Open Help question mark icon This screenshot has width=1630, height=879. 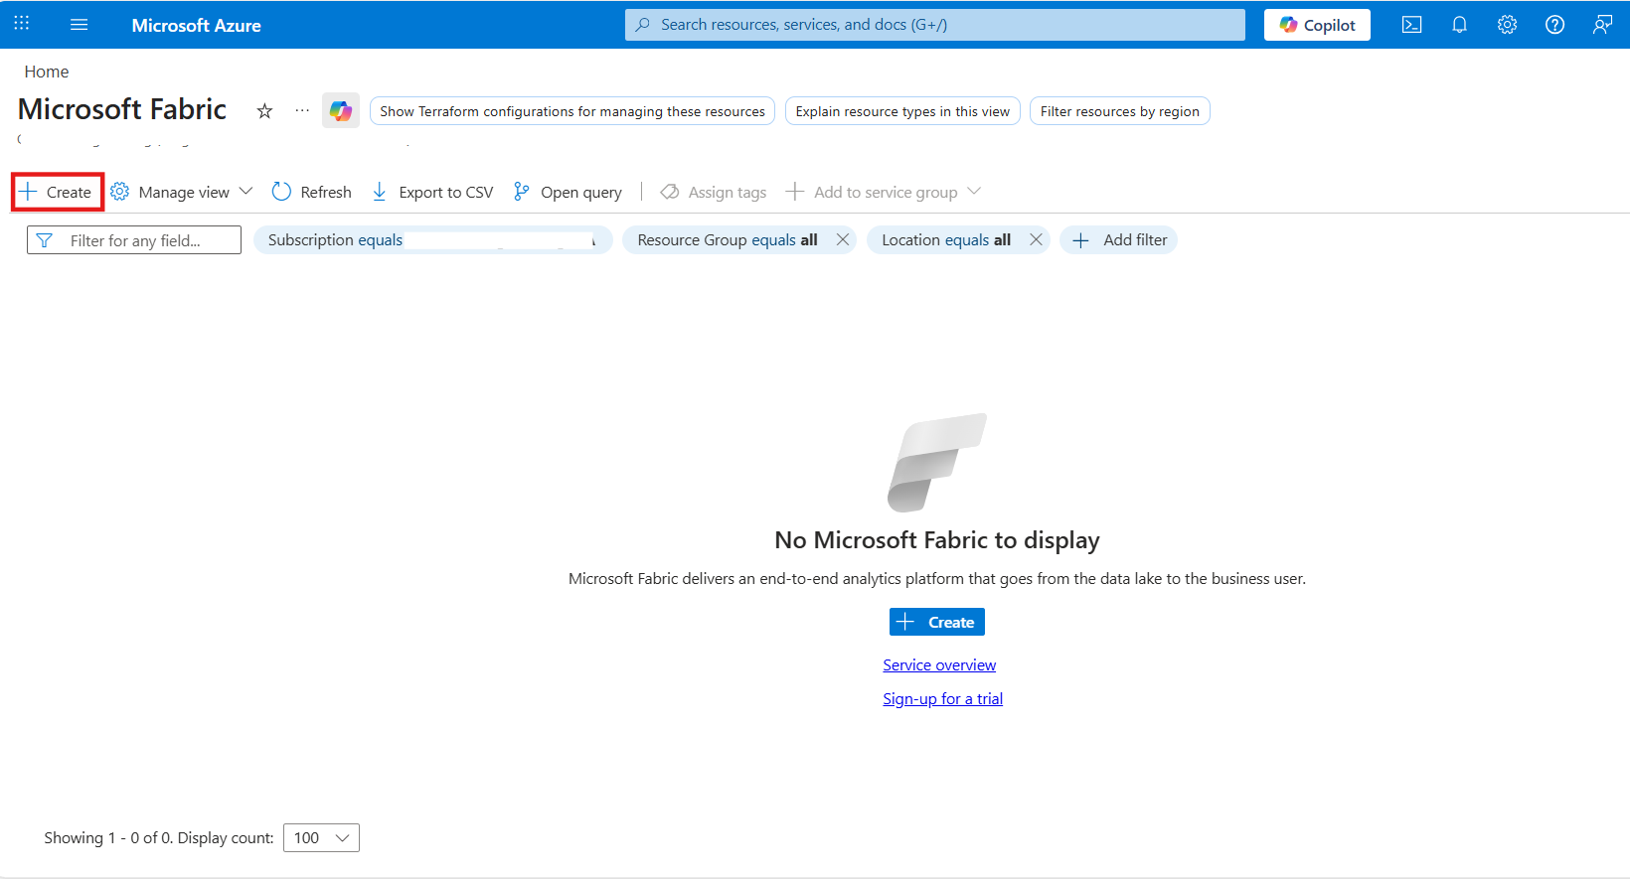click(1554, 25)
